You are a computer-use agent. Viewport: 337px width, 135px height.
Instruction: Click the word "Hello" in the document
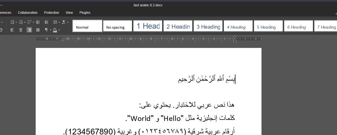coord(172,118)
